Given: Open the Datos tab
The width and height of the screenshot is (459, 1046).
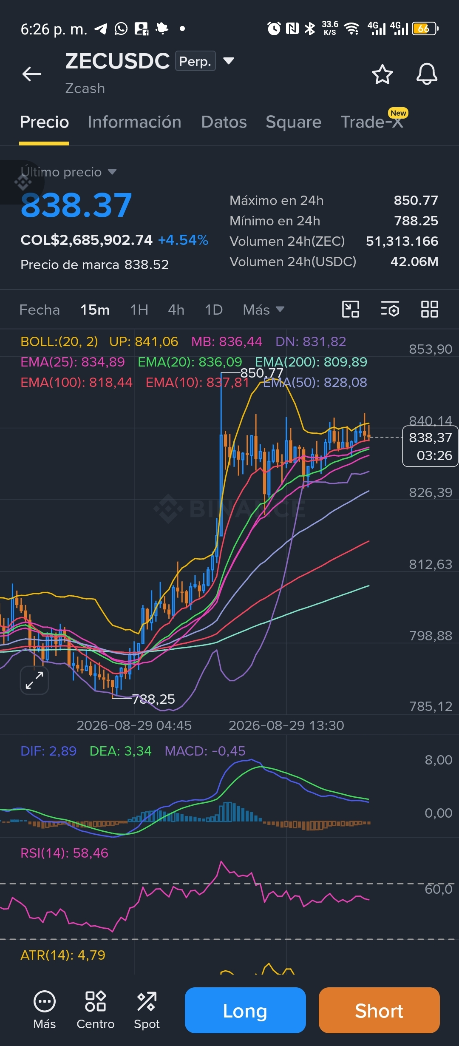Looking at the screenshot, I should tap(224, 122).
